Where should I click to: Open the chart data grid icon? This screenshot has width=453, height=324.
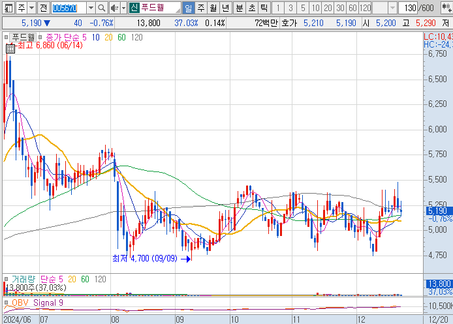click(x=10, y=49)
